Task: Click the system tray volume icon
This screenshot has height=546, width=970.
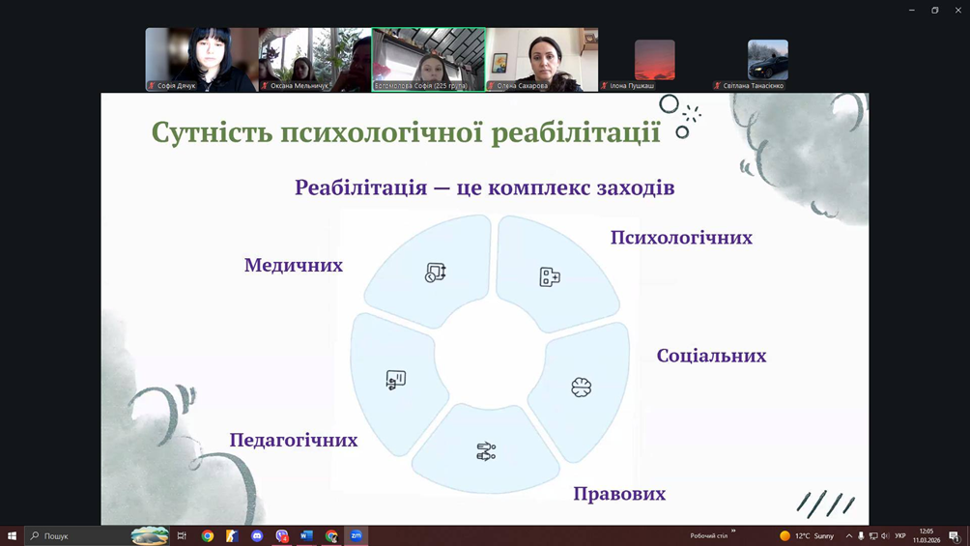Action: coord(885,536)
